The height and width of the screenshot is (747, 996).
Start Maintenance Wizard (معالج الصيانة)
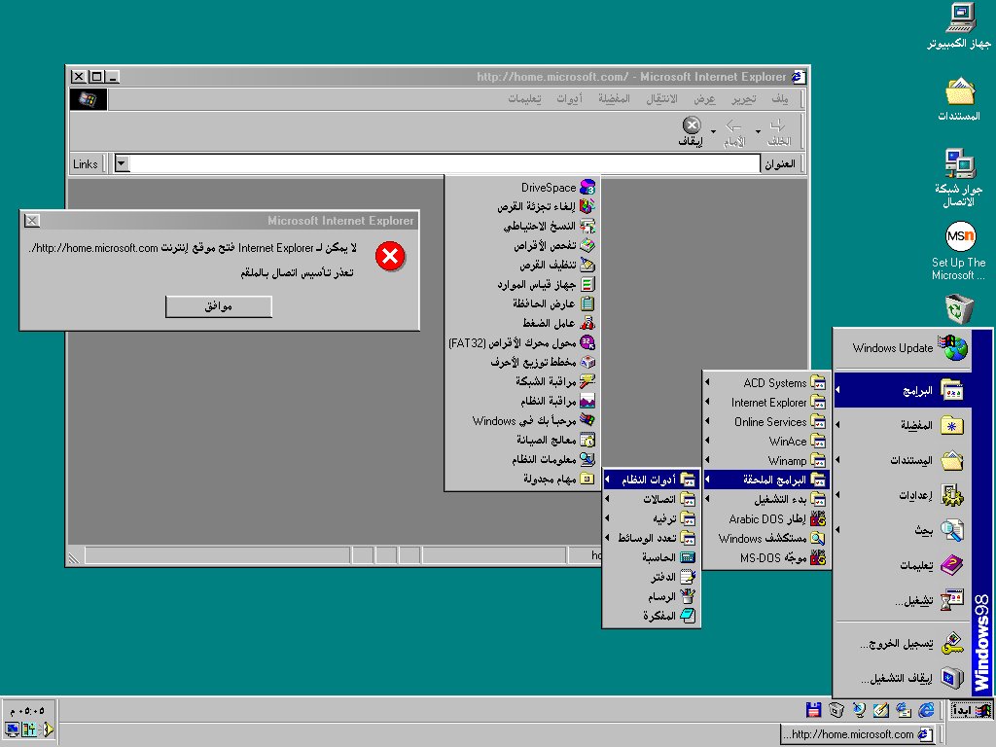click(x=522, y=440)
